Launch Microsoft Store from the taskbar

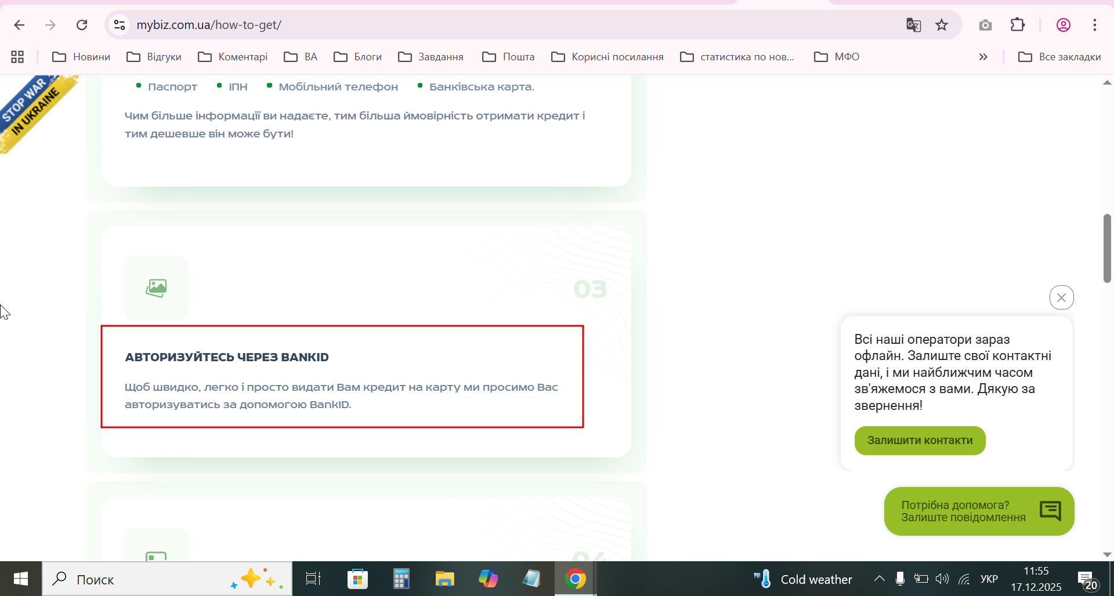click(x=357, y=579)
